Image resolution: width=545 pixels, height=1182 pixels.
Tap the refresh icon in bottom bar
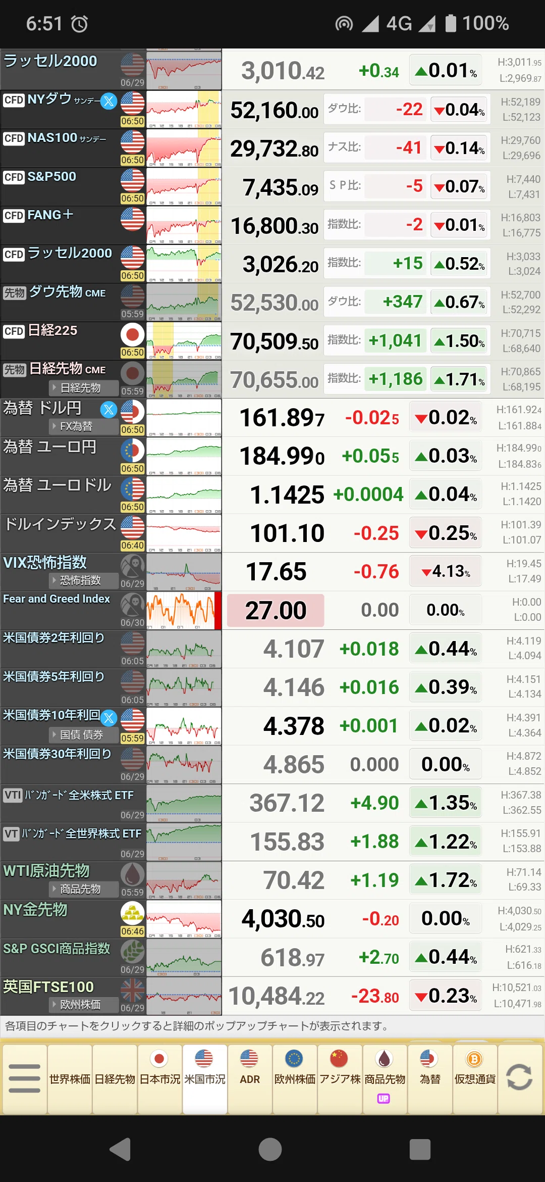(x=519, y=1077)
